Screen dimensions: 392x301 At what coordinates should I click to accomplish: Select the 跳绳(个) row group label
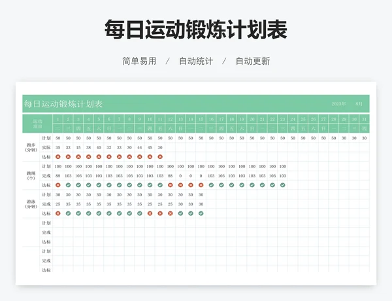point(31,176)
